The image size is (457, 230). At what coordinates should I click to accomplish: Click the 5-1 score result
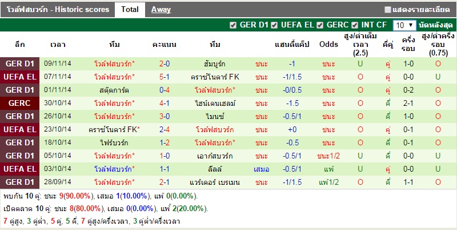165,77
